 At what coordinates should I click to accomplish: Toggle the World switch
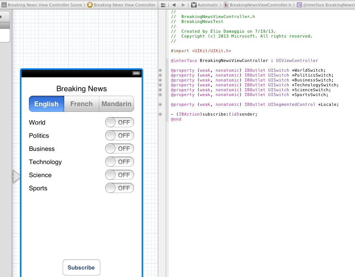119,122
